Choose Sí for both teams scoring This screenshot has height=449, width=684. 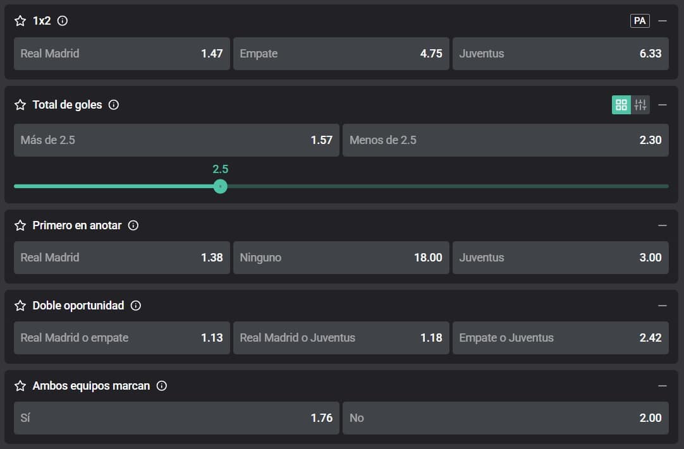[176, 418]
